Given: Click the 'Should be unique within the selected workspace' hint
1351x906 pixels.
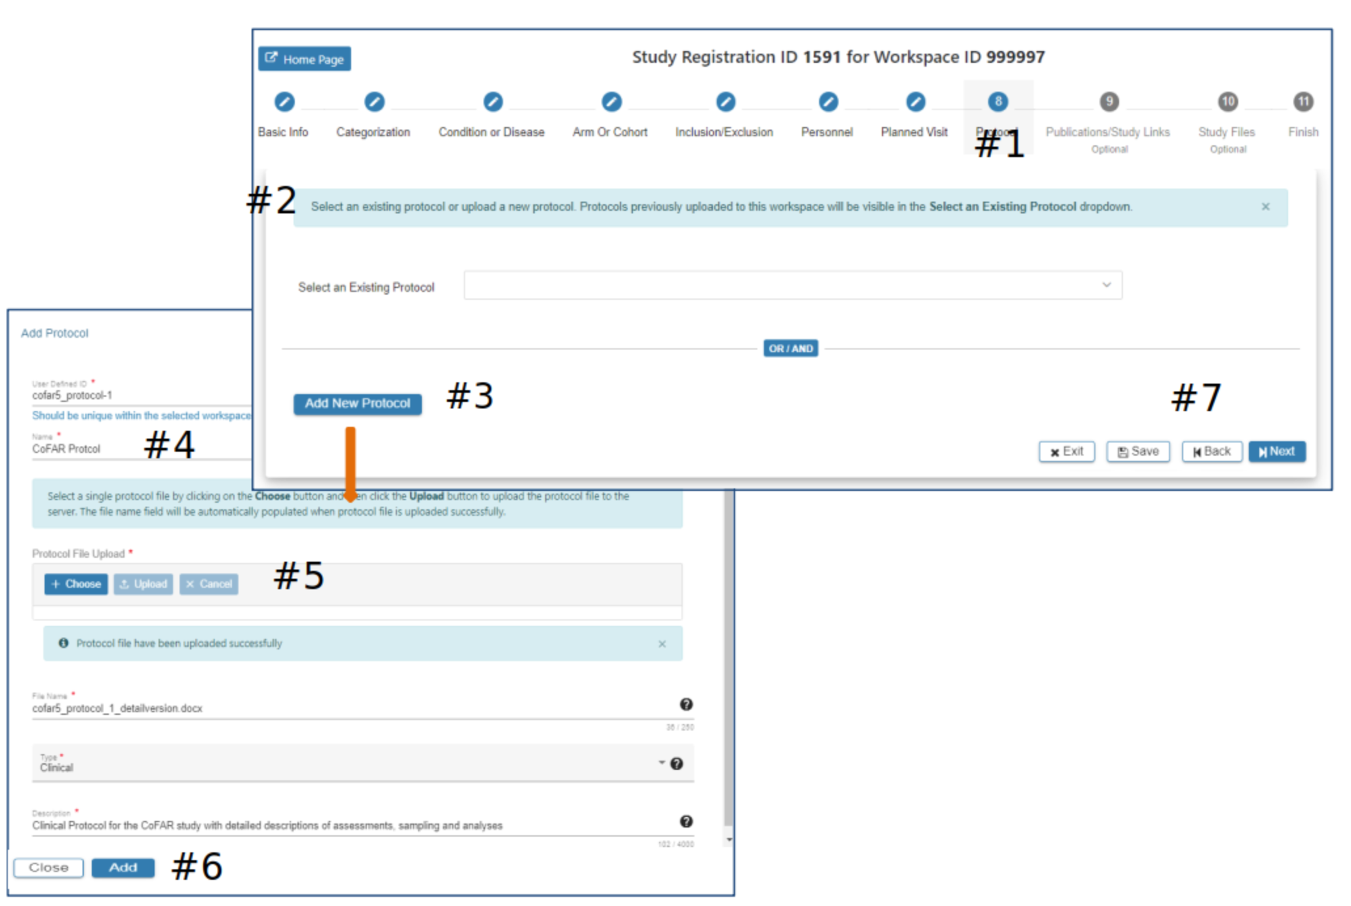Looking at the screenshot, I should [142, 416].
